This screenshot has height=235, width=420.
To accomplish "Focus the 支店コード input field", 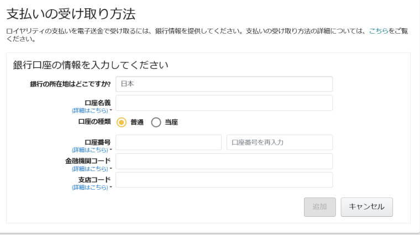I will click(x=224, y=180).
